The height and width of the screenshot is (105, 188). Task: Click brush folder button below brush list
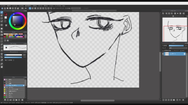[x=16, y=100]
